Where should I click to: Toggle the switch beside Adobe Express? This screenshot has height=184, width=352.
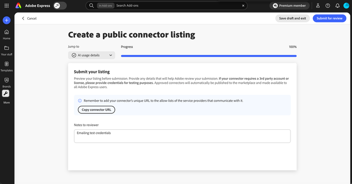pyautogui.click(x=60, y=6)
